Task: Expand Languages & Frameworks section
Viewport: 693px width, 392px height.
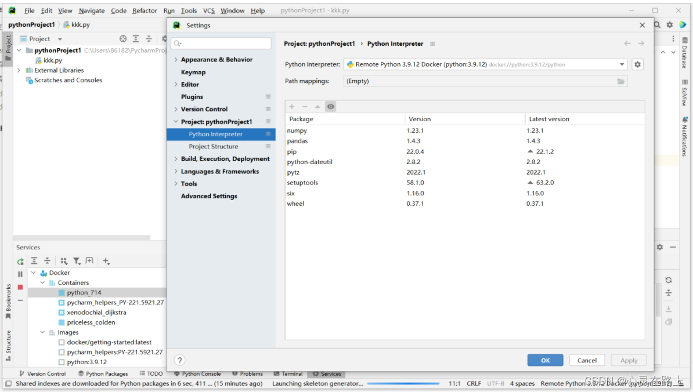Action: point(176,171)
